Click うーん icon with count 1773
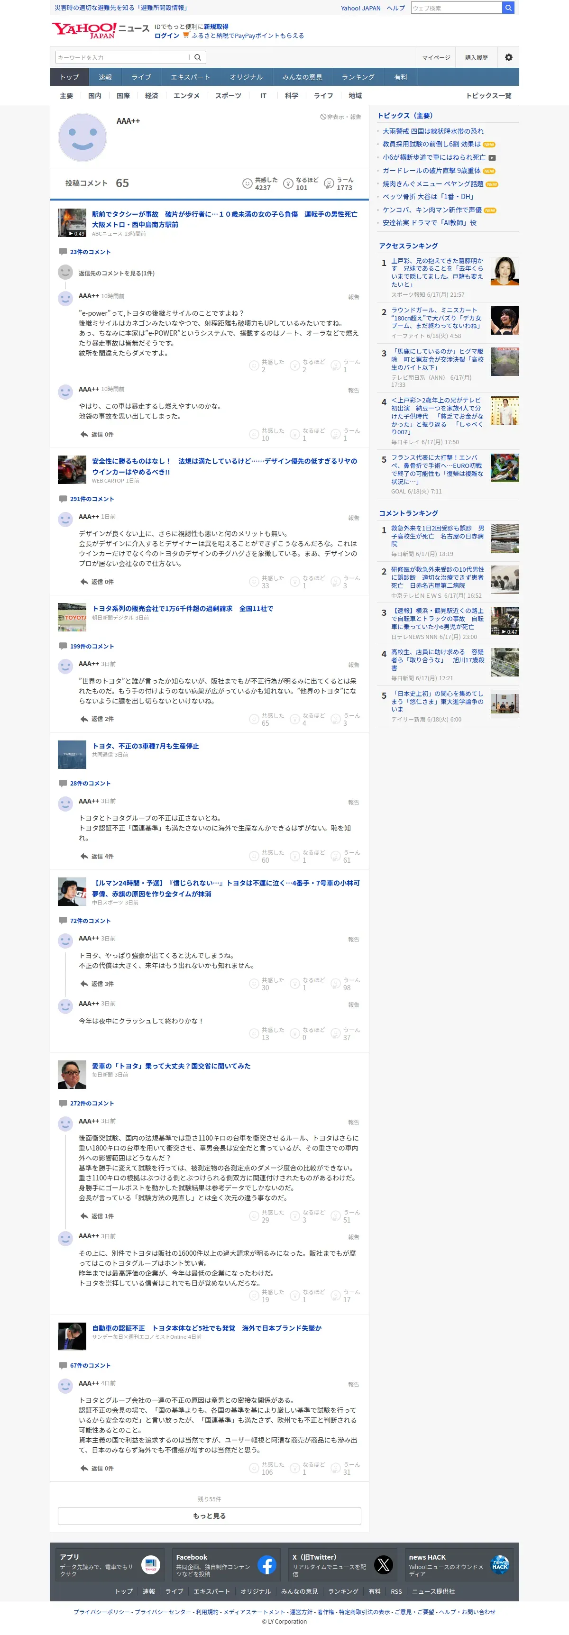Viewport: 569px width, 1635px height. coord(329,183)
